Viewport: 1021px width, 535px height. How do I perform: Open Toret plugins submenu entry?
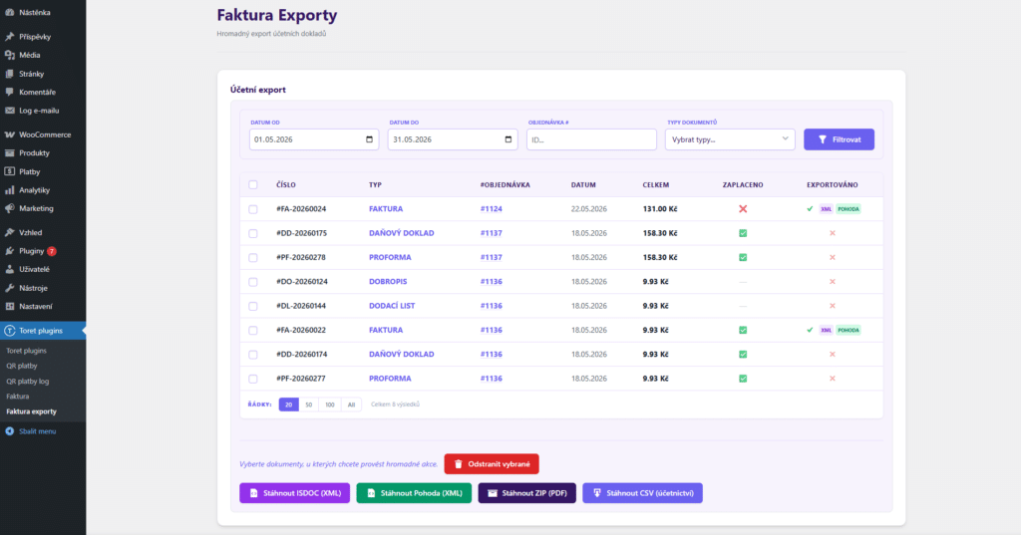(26, 351)
